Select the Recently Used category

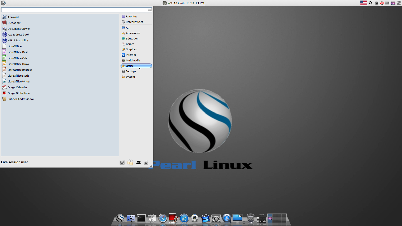point(136,22)
